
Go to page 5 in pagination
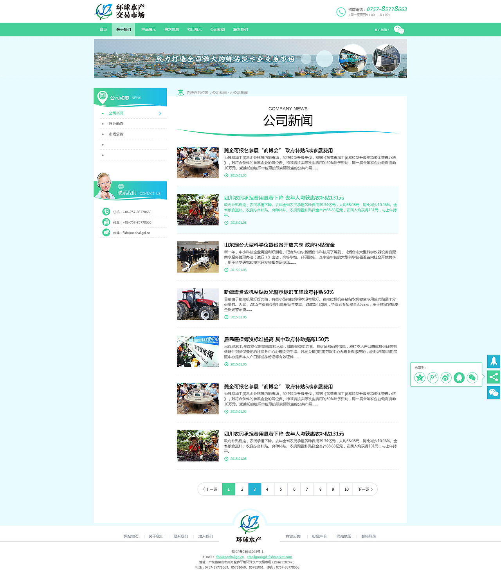(281, 489)
